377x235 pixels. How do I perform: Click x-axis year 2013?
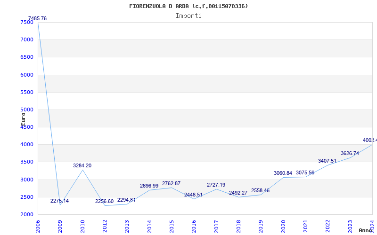pyautogui.click(x=127, y=227)
